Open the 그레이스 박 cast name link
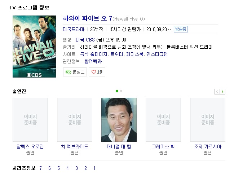The width and height of the screenshot is (234, 176). tap(163, 146)
